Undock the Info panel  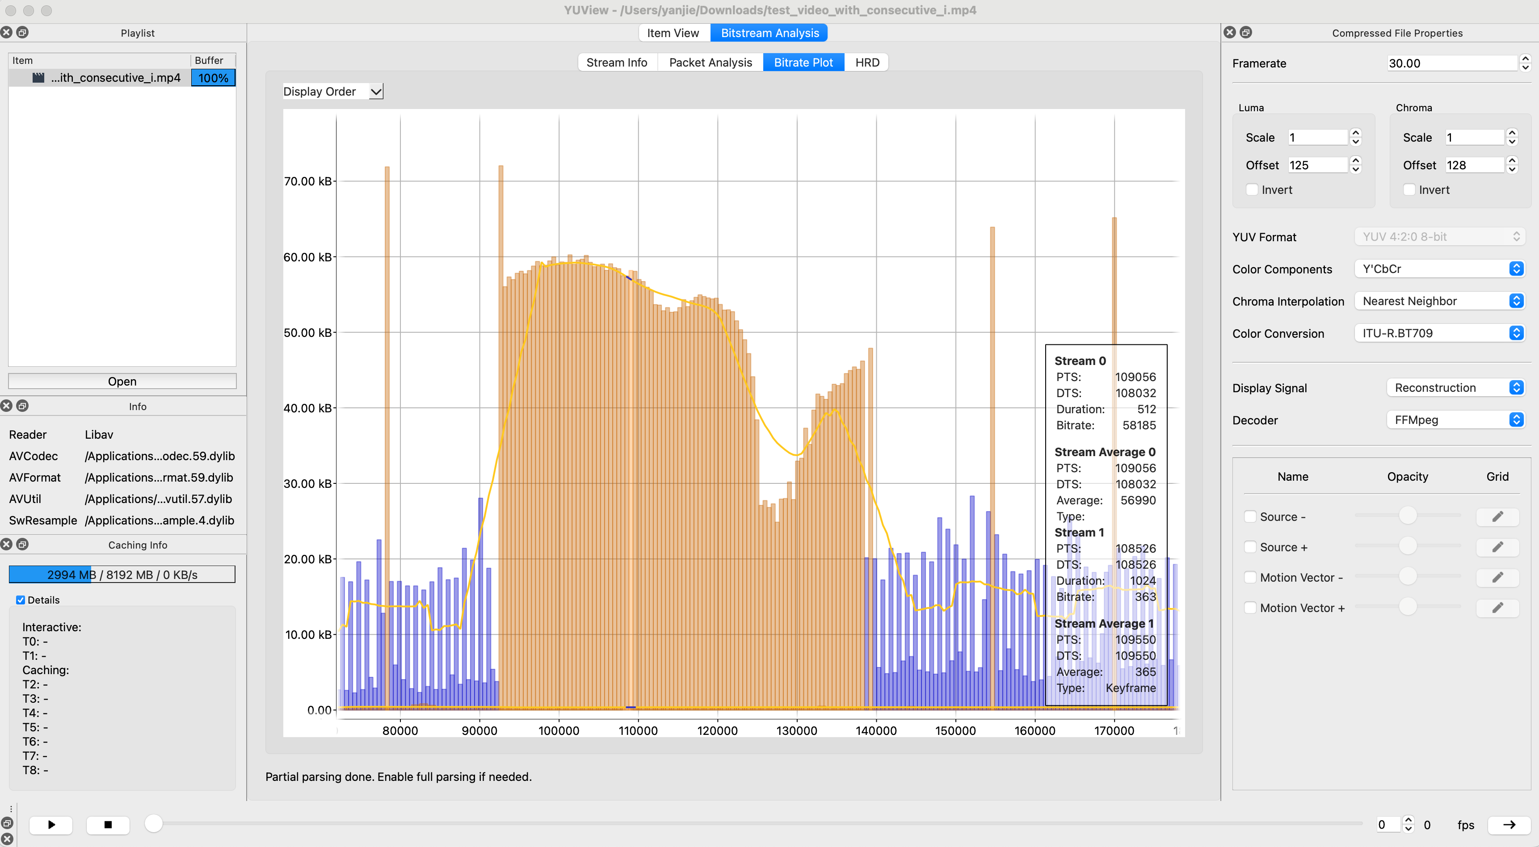(x=23, y=406)
